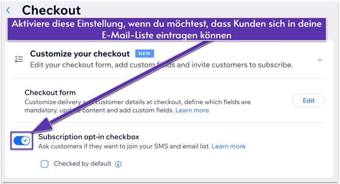The width and height of the screenshot is (340, 184).
Task: Enable the Checked by default checkbox
Action: click(44, 164)
